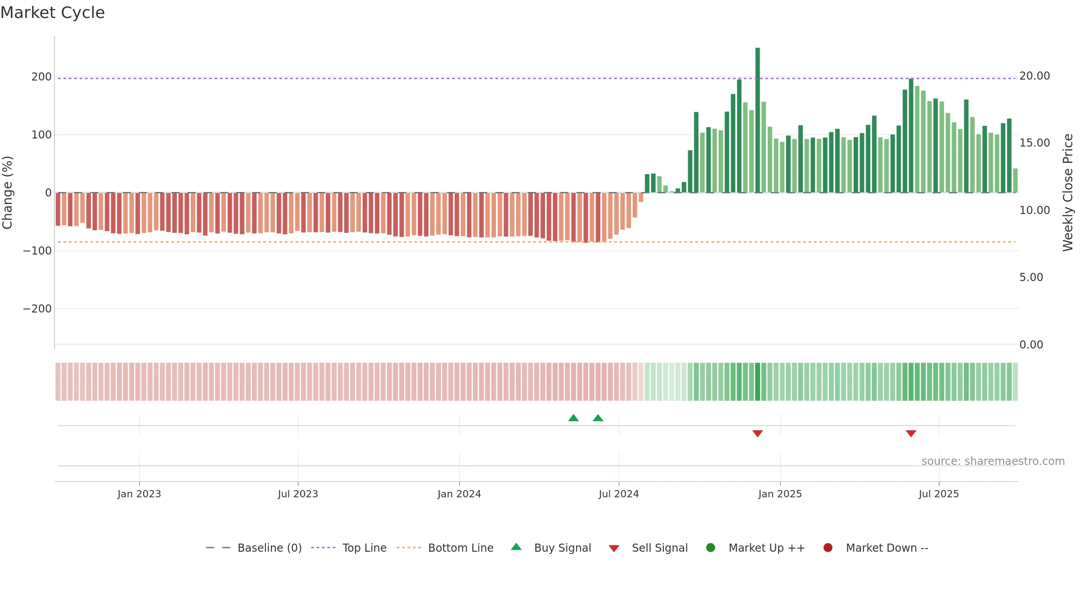Click the Jan 2024 x-axis label
The image size is (1080, 607).
point(459,494)
